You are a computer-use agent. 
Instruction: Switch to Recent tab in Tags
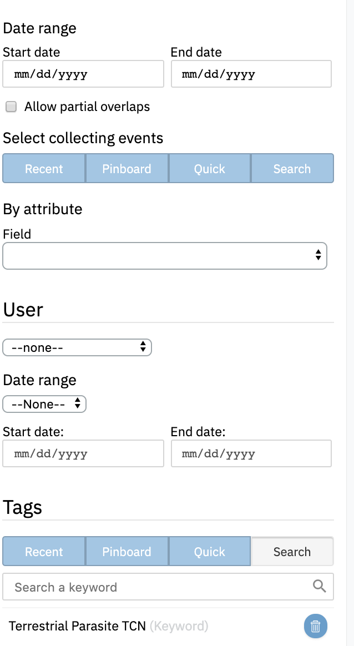[44, 552]
